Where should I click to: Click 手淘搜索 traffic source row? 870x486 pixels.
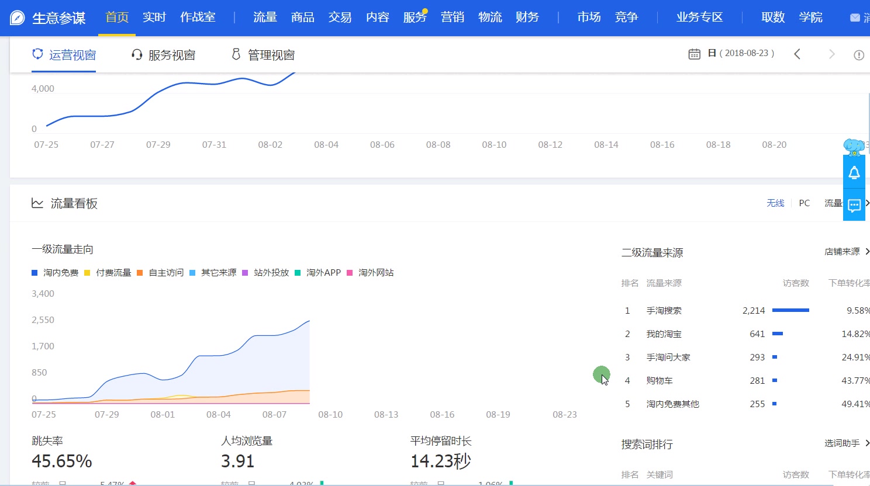pos(745,310)
